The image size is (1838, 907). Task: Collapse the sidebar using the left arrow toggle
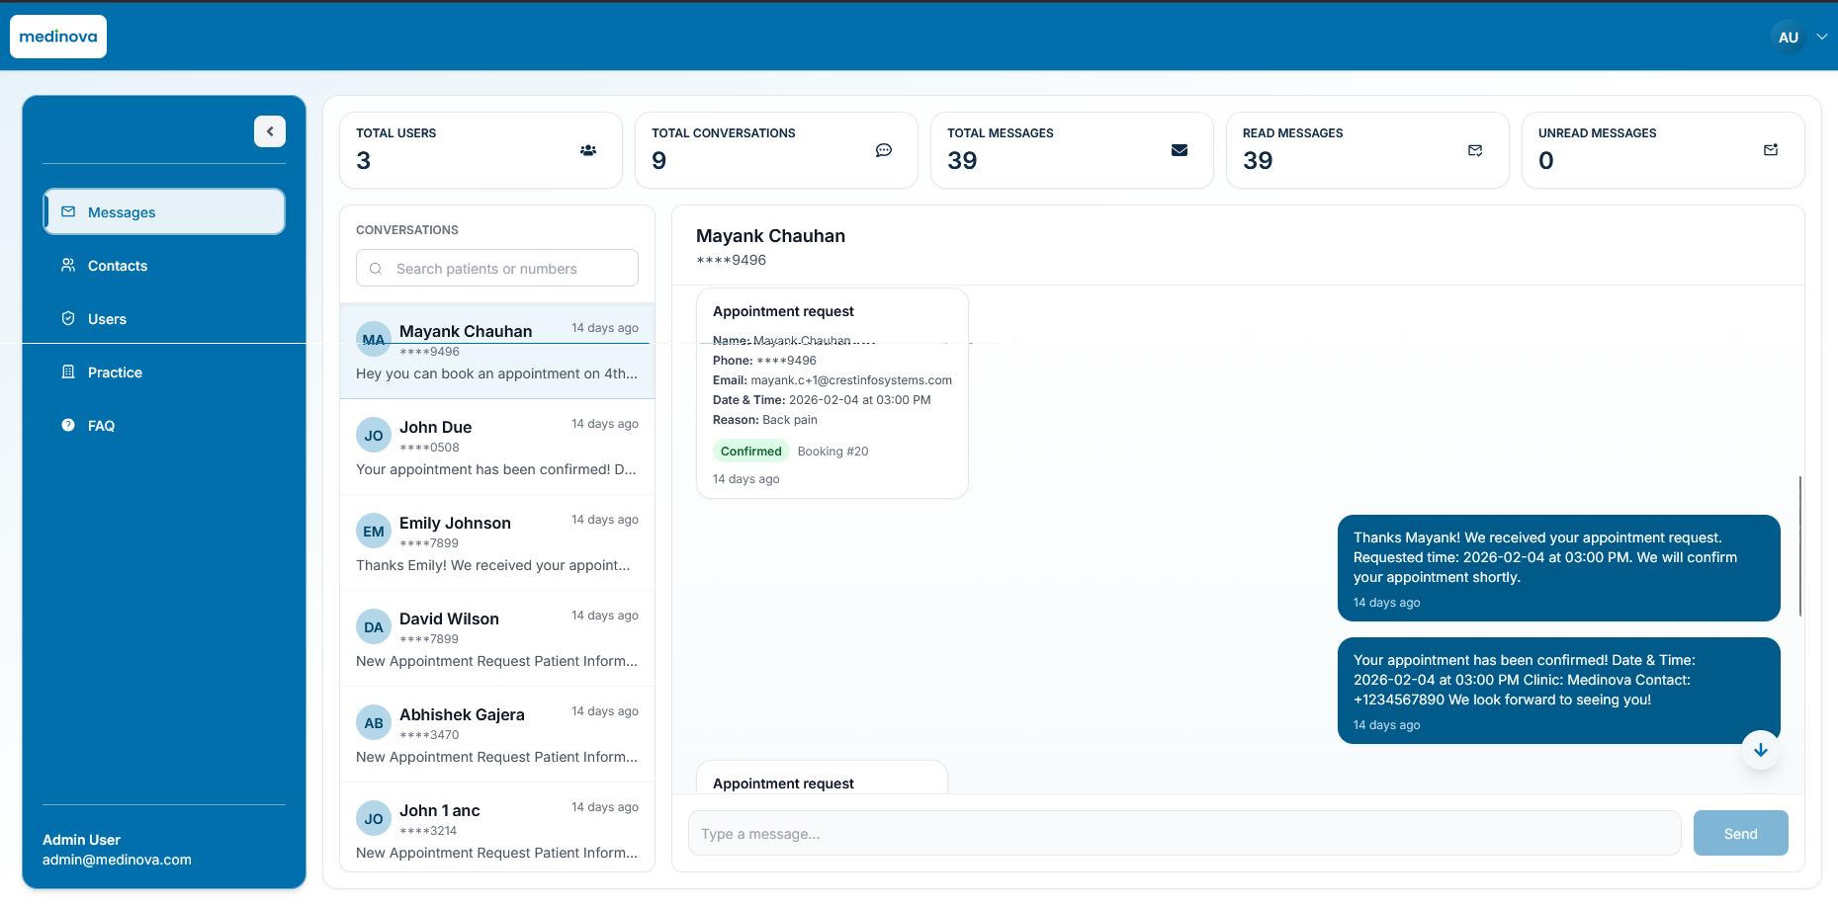coord(270,130)
